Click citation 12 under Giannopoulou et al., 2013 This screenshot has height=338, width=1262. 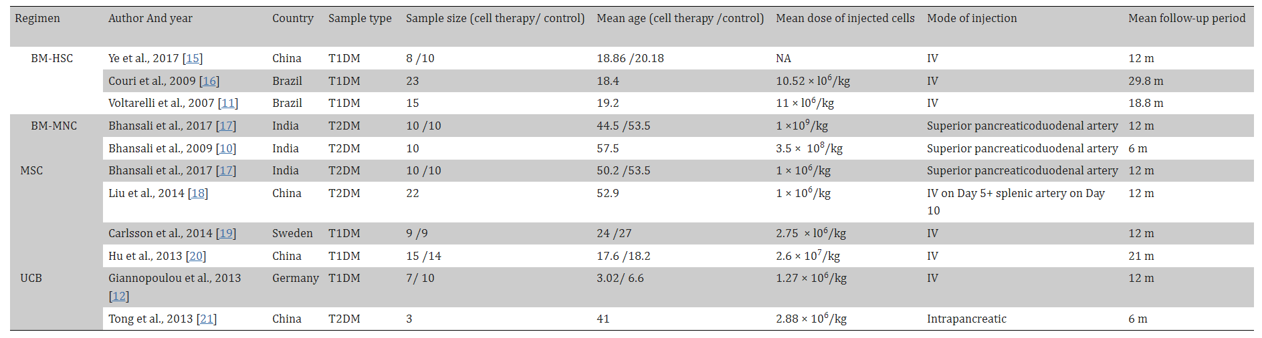[x=119, y=297]
